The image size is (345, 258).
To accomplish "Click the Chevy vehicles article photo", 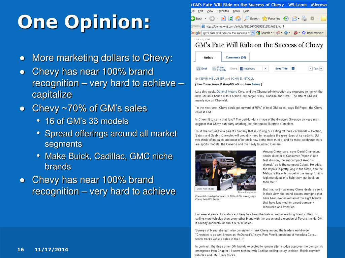I will (225, 170).
